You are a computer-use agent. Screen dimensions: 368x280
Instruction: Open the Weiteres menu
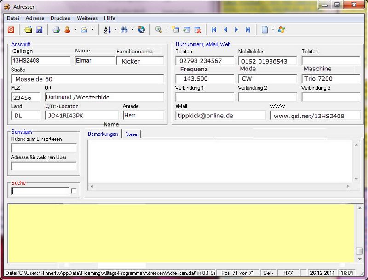point(87,18)
